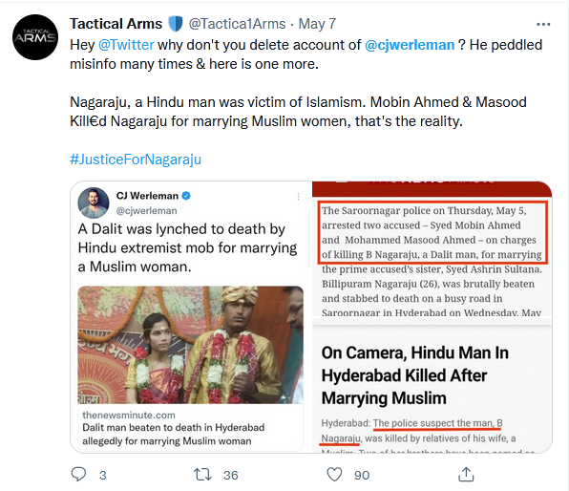The image size is (569, 491).
Task: Click the @Tactica1Arms handle
Action: tap(237, 24)
